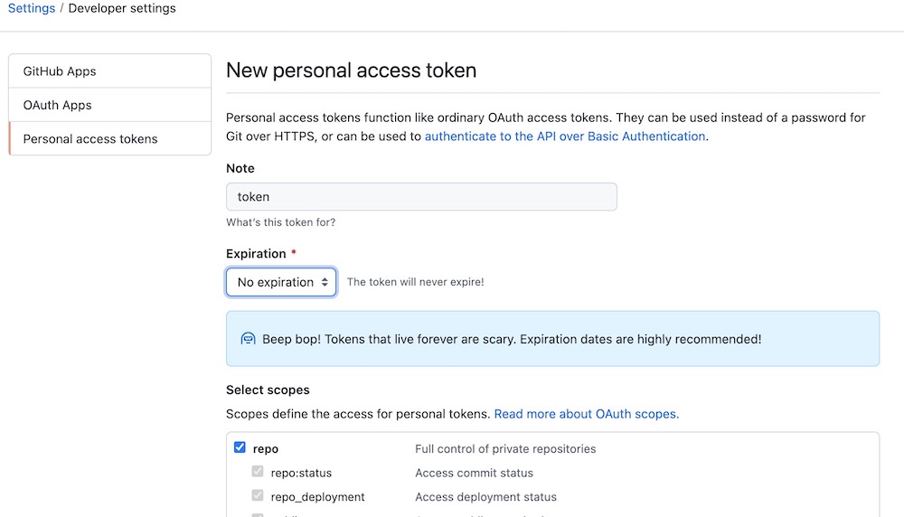The width and height of the screenshot is (904, 517).
Task: Open the Expiration dropdown
Action: coord(281,282)
